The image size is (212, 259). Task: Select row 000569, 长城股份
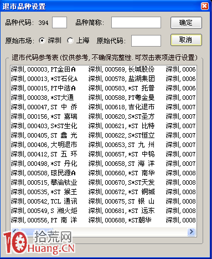pyautogui.click(x=121, y=69)
